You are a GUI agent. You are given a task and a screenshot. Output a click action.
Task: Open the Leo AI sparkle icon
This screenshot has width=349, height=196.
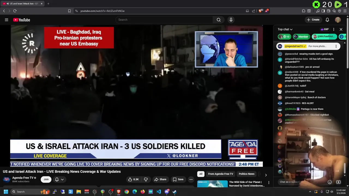[334, 11]
